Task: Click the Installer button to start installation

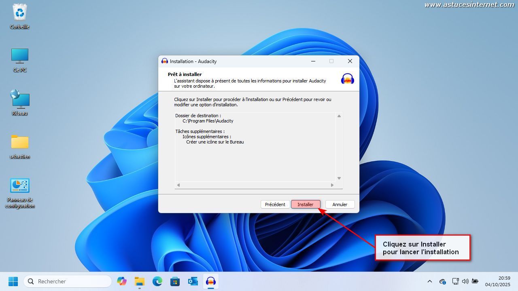Action: (x=306, y=205)
